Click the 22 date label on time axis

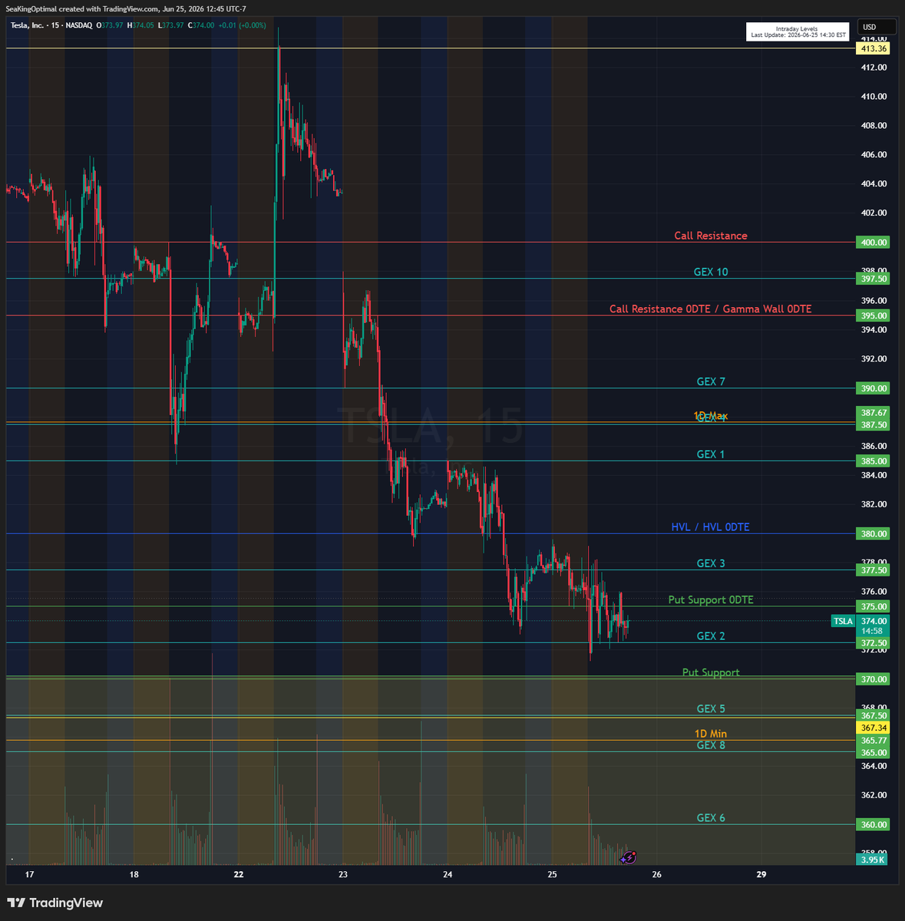pyautogui.click(x=239, y=874)
